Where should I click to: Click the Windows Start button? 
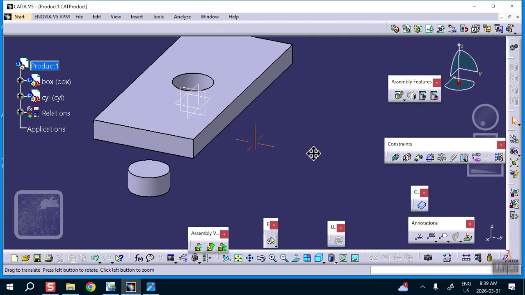coord(10,287)
